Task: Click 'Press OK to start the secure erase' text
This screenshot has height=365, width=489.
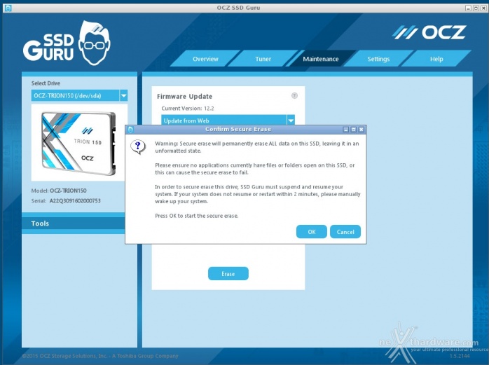Action: [196, 216]
